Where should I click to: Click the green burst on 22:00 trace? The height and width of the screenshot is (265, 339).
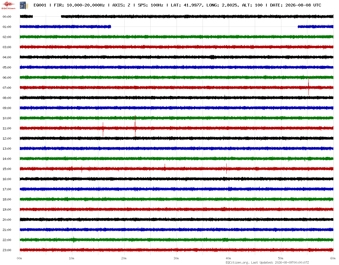point(74,240)
